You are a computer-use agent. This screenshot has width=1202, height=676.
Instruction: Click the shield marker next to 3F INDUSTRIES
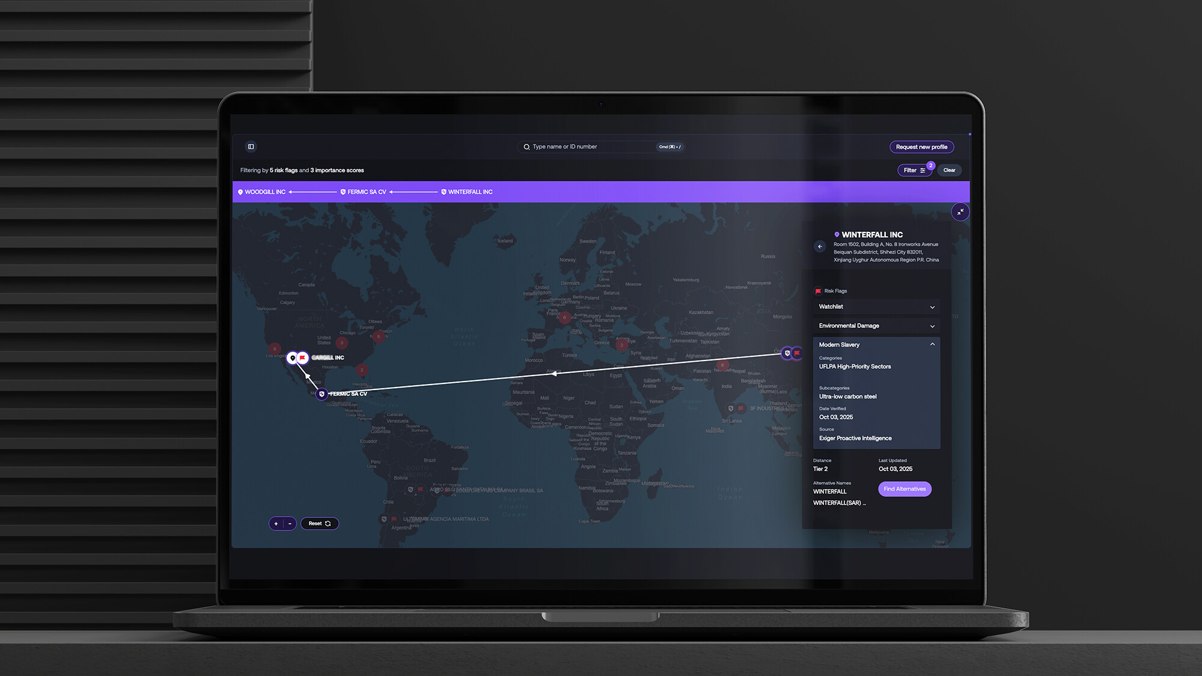tap(731, 409)
